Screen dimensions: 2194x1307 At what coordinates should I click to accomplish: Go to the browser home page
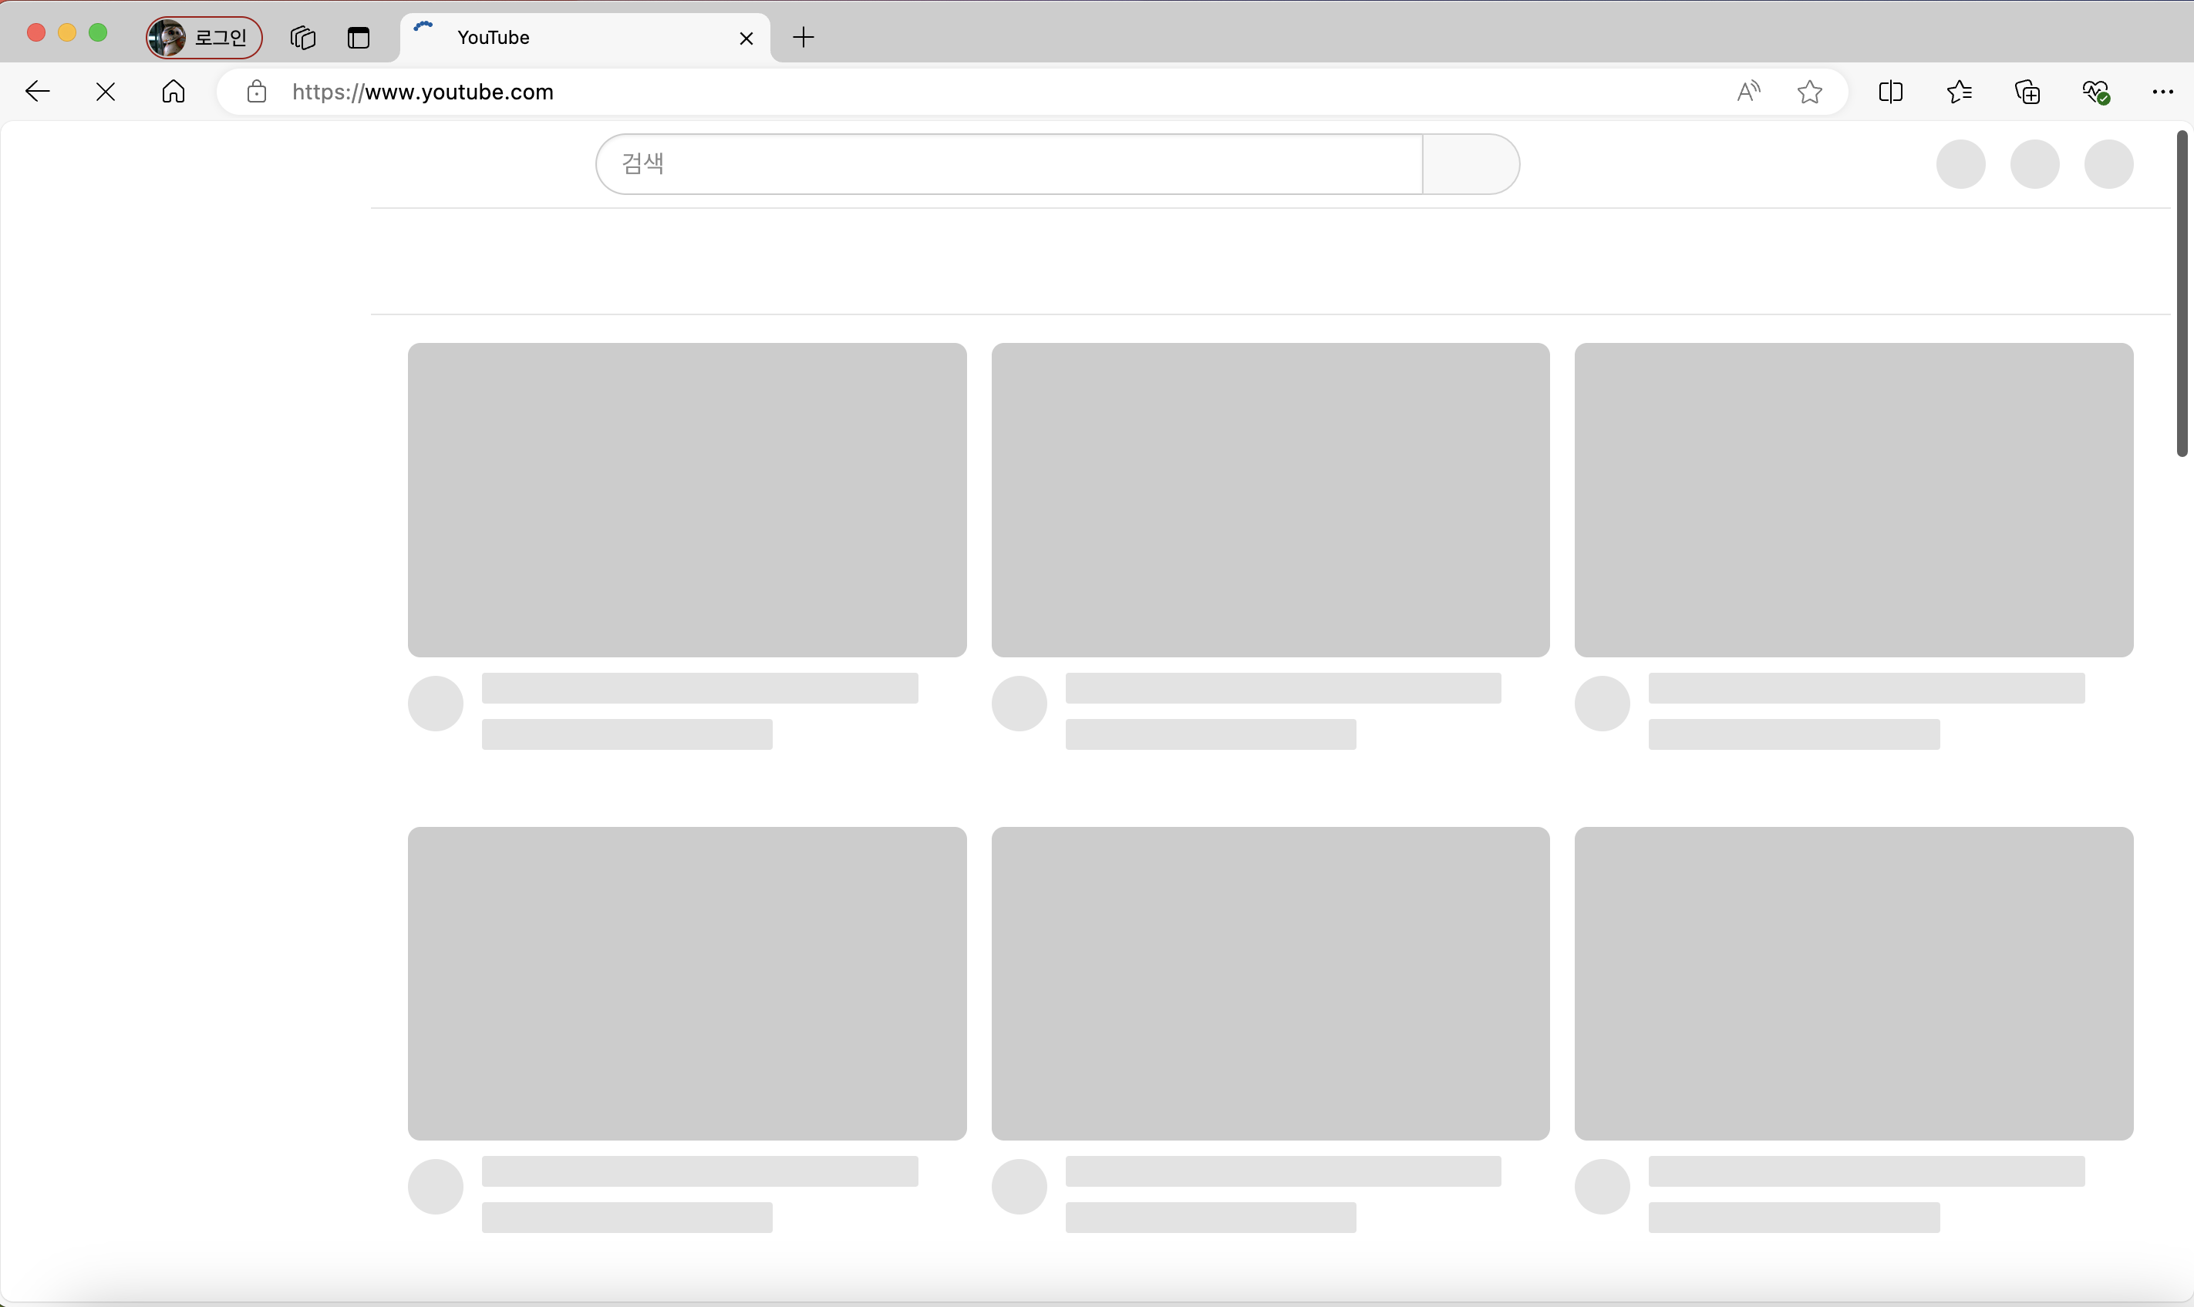click(x=174, y=92)
